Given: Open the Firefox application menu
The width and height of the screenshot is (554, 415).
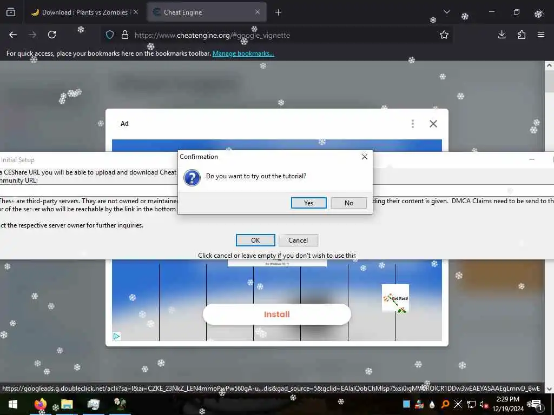Looking at the screenshot, I should coord(541,35).
